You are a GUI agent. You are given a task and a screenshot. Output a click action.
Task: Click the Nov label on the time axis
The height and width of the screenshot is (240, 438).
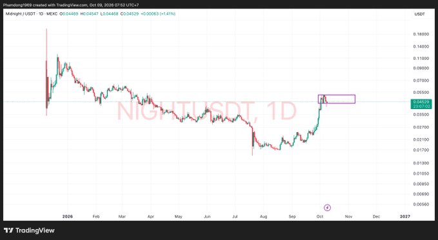click(348, 217)
